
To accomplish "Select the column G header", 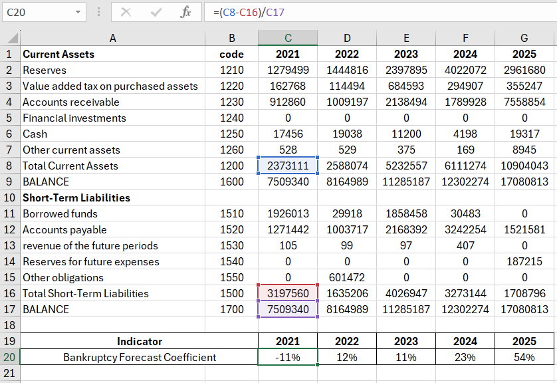I will point(524,38).
